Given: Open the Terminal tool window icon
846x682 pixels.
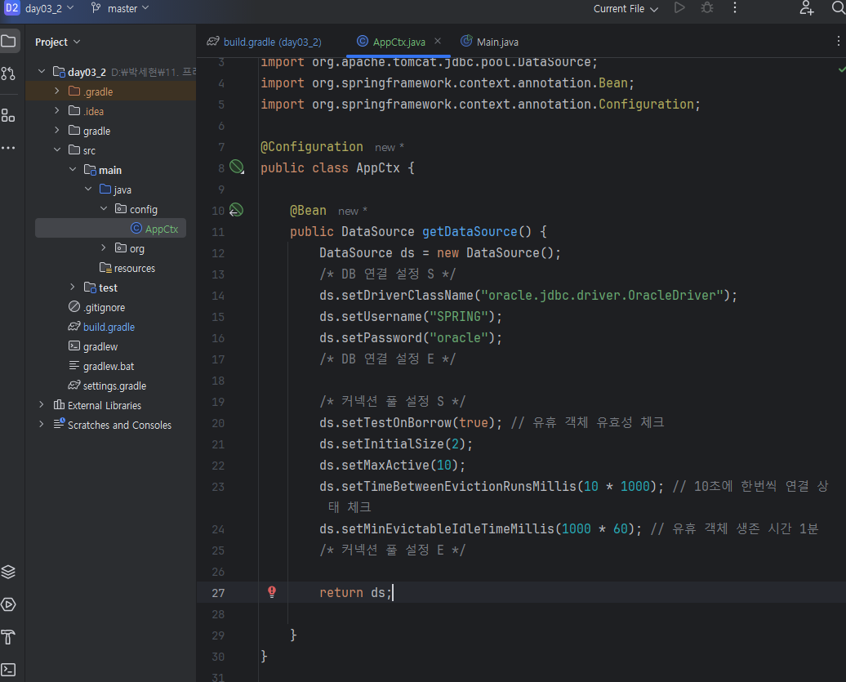Looking at the screenshot, I should [x=9, y=670].
